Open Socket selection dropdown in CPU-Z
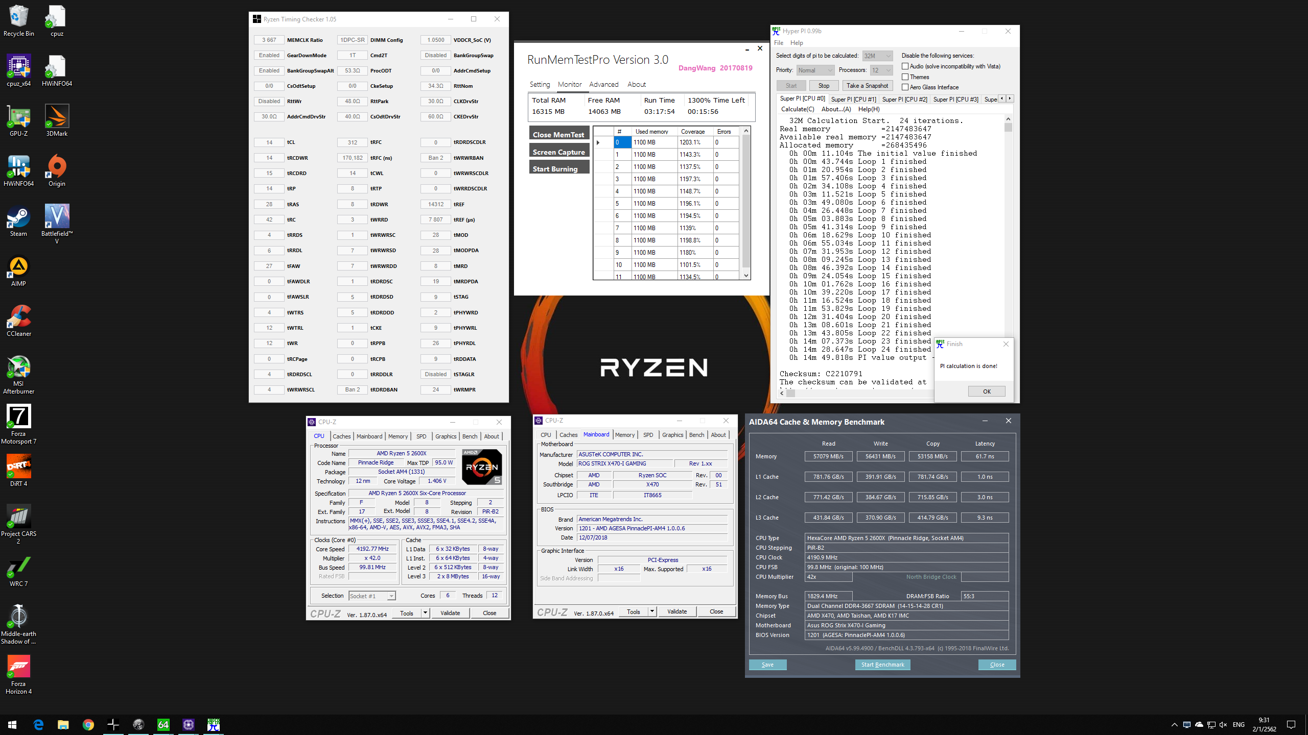The image size is (1308, 735). [372, 596]
